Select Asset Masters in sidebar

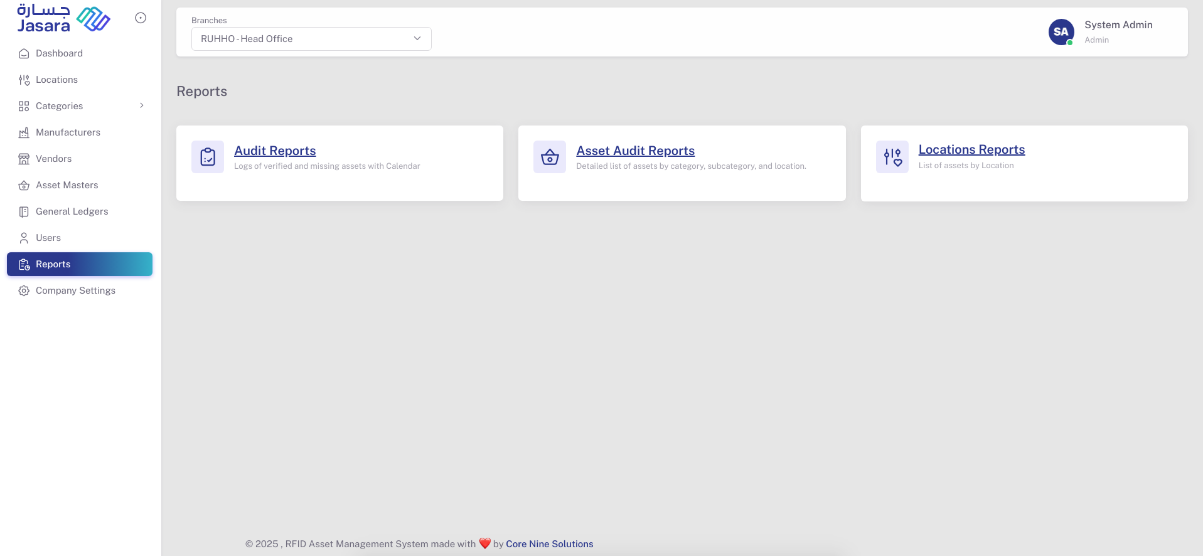click(67, 185)
